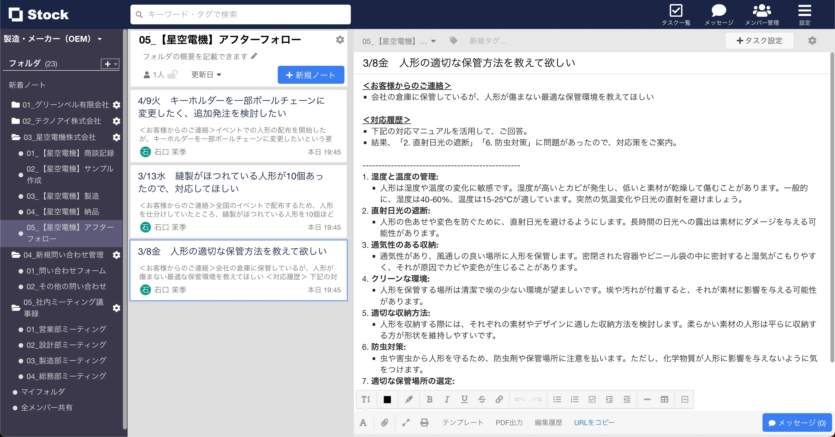Insert a table in the editor
The width and height of the screenshot is (835, 437).
(665, 399)
